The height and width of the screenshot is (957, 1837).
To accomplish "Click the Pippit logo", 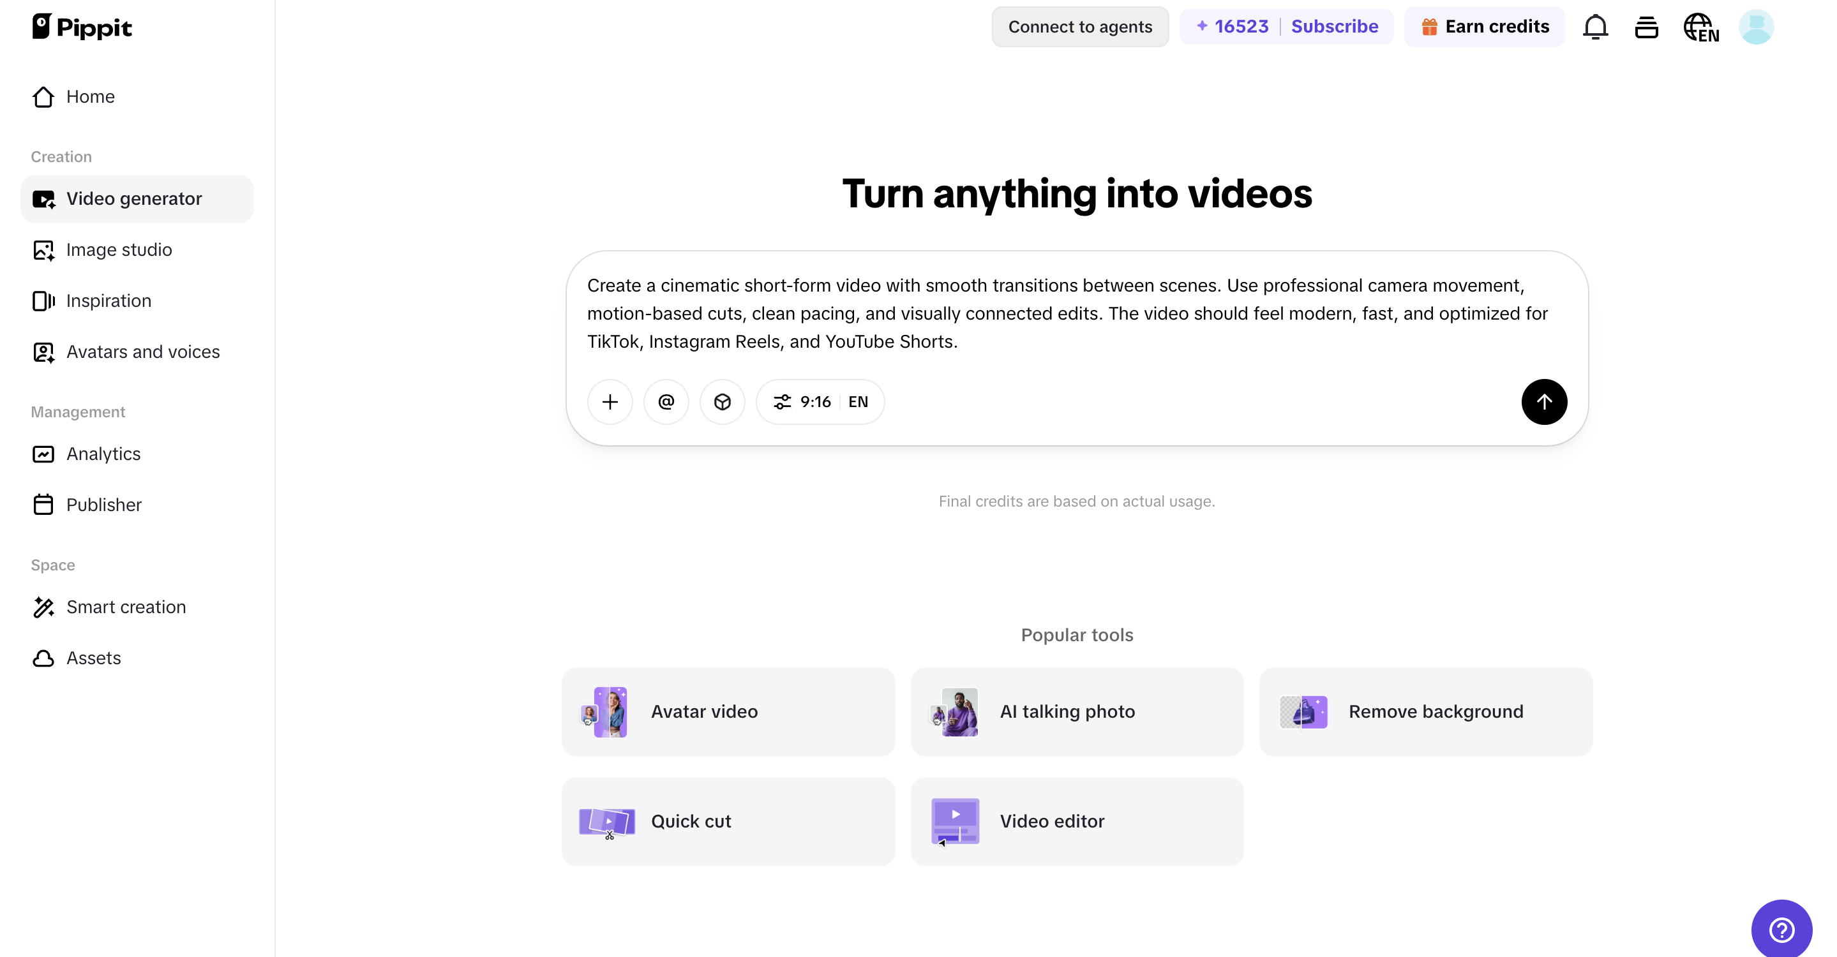I will point(82,27).
